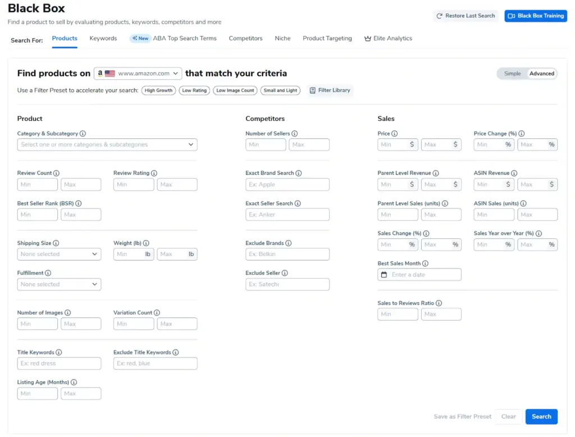Screen dimensions: 575x437
Task: Open the Category & Subcategory dropdown
Action: 107,145
